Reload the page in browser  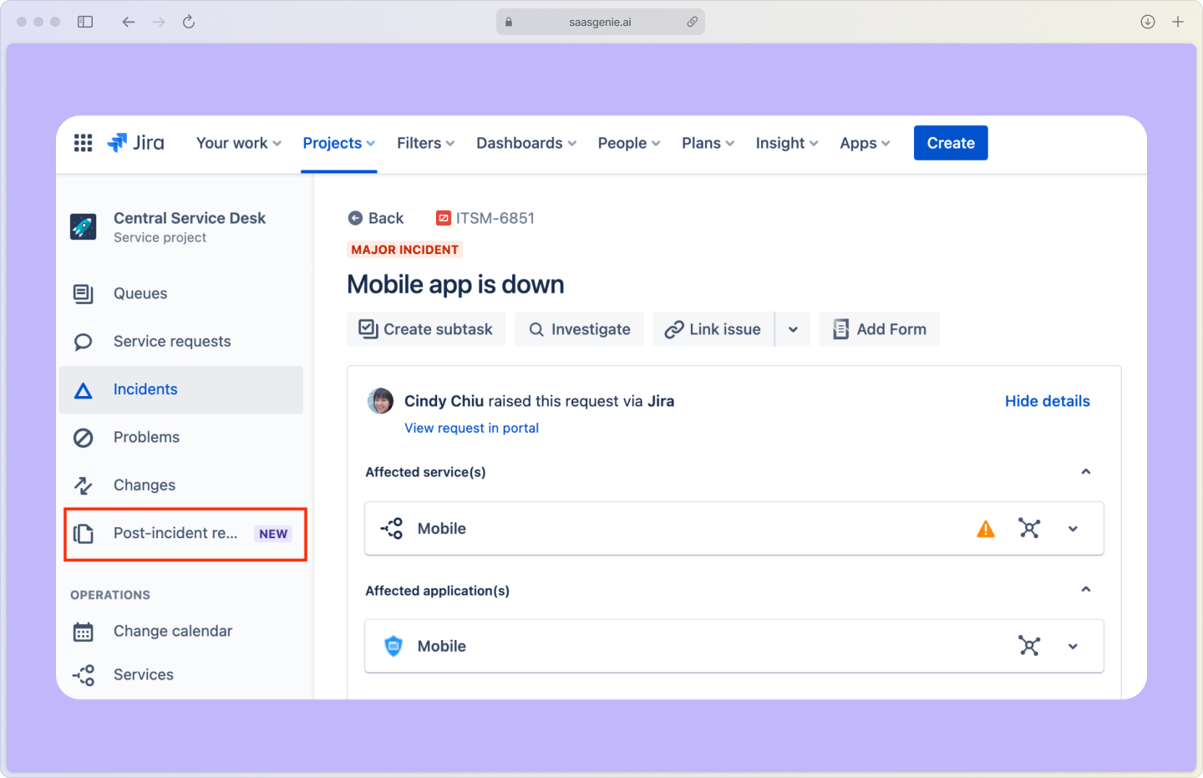coord(189,22)
